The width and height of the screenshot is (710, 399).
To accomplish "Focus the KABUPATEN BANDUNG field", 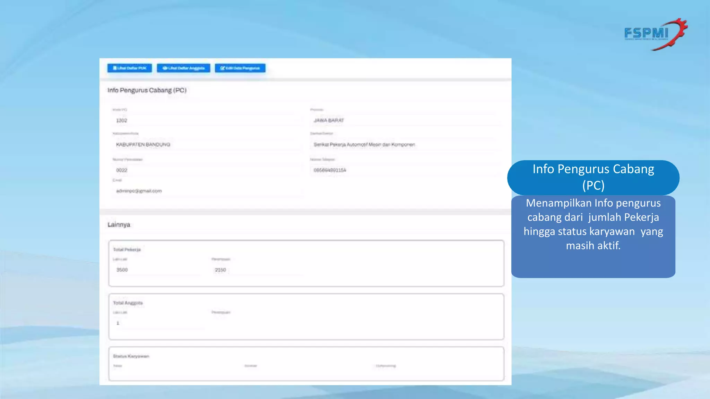I will (x=206, y=144).
